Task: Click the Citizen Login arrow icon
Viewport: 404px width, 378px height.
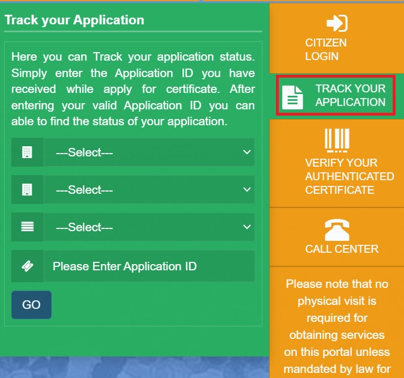Action: [x=337, y=23]
